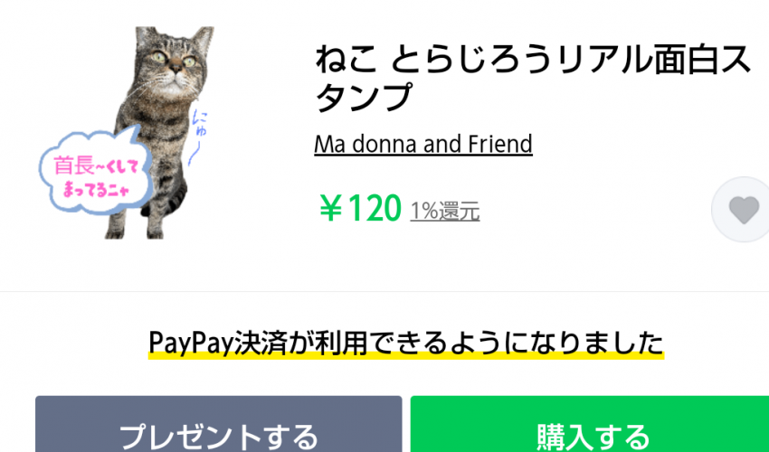
Task: Open the PayPay決済 announcement banner
Action: click(x=406, y=344)
